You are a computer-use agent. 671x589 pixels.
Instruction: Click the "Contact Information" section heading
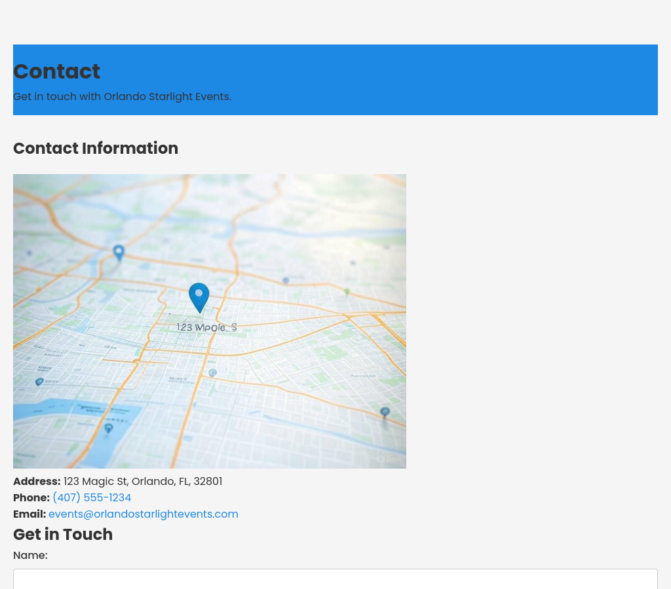click(96, 149)
